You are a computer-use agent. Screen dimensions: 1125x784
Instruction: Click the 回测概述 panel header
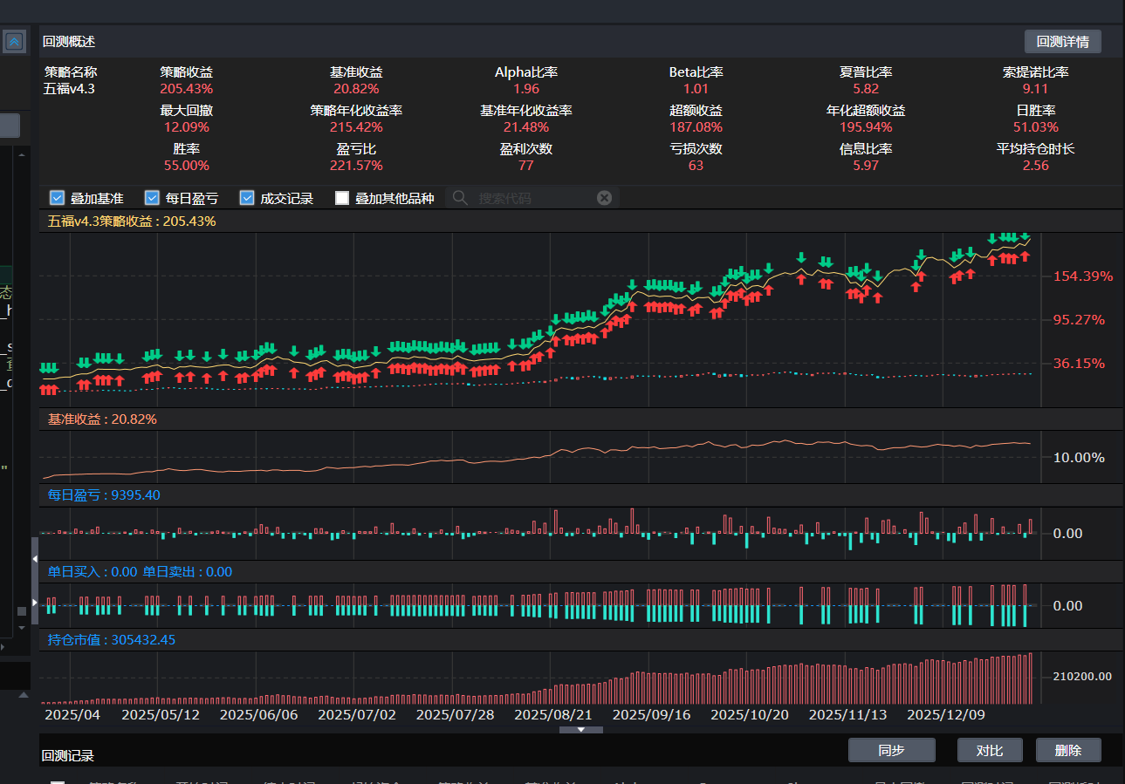(x=69, y=41)
